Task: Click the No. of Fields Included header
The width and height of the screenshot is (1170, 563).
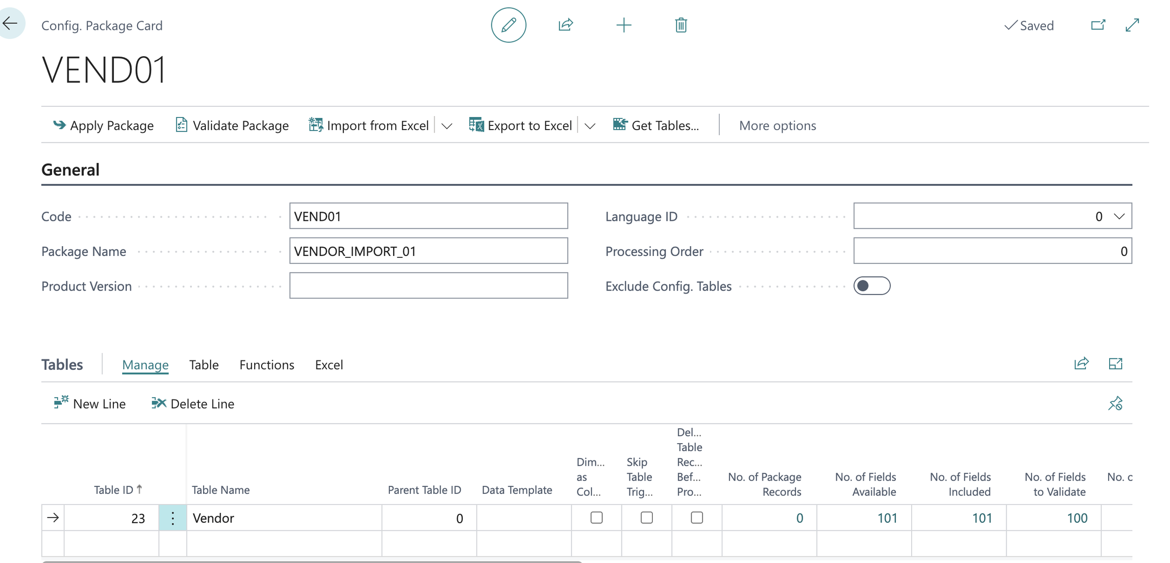Action: 960,484
